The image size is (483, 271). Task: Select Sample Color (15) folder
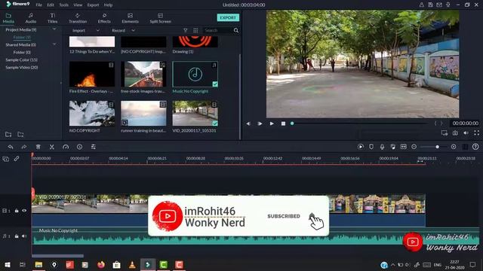(22, 59)
